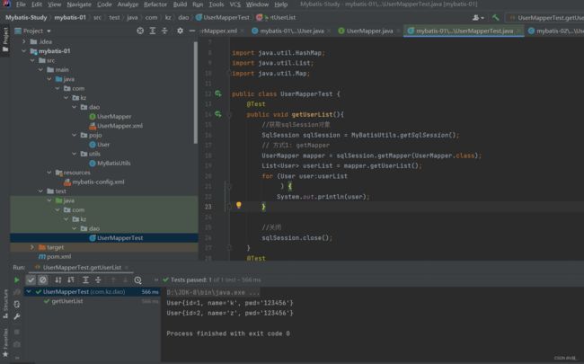This screenshot has width=584, height=364.
Task: Click the fold toggle beside the for loop
Action: tap(229, 186)
